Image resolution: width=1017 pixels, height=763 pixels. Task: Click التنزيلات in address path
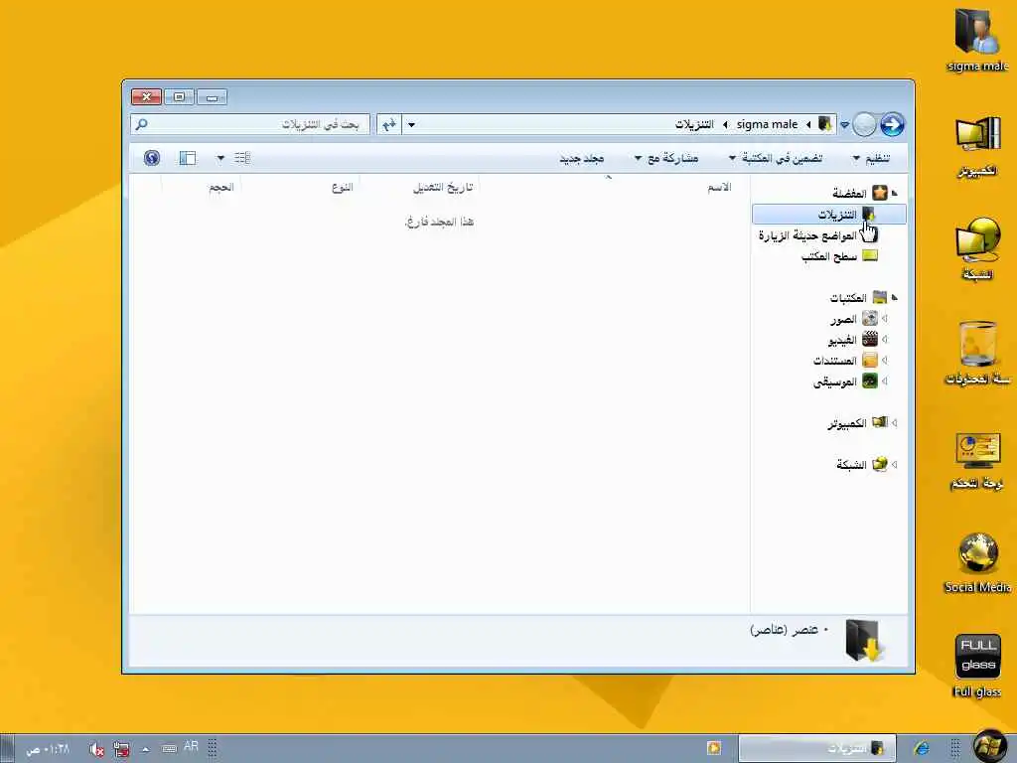tap(693, 124)
